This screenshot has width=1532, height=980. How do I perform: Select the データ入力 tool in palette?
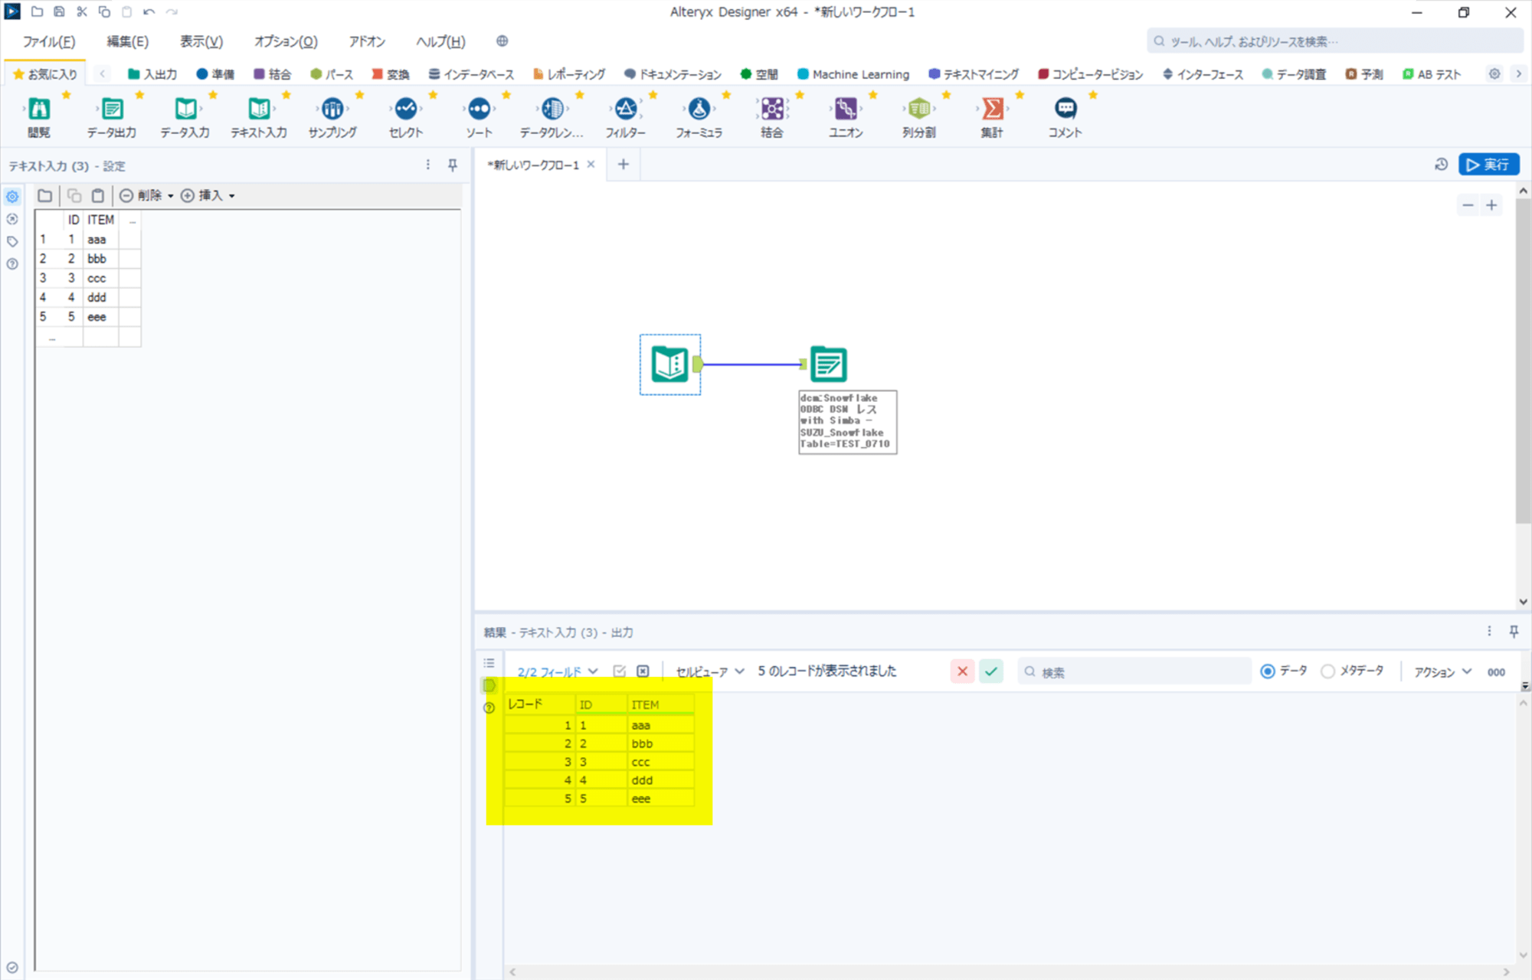(x=185, y=109)
